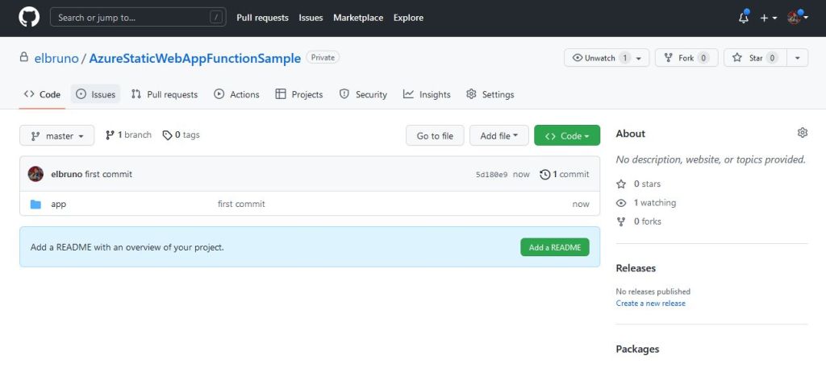Open the master branch selector
The image size is (826, 368).
(x=57, y=135)
